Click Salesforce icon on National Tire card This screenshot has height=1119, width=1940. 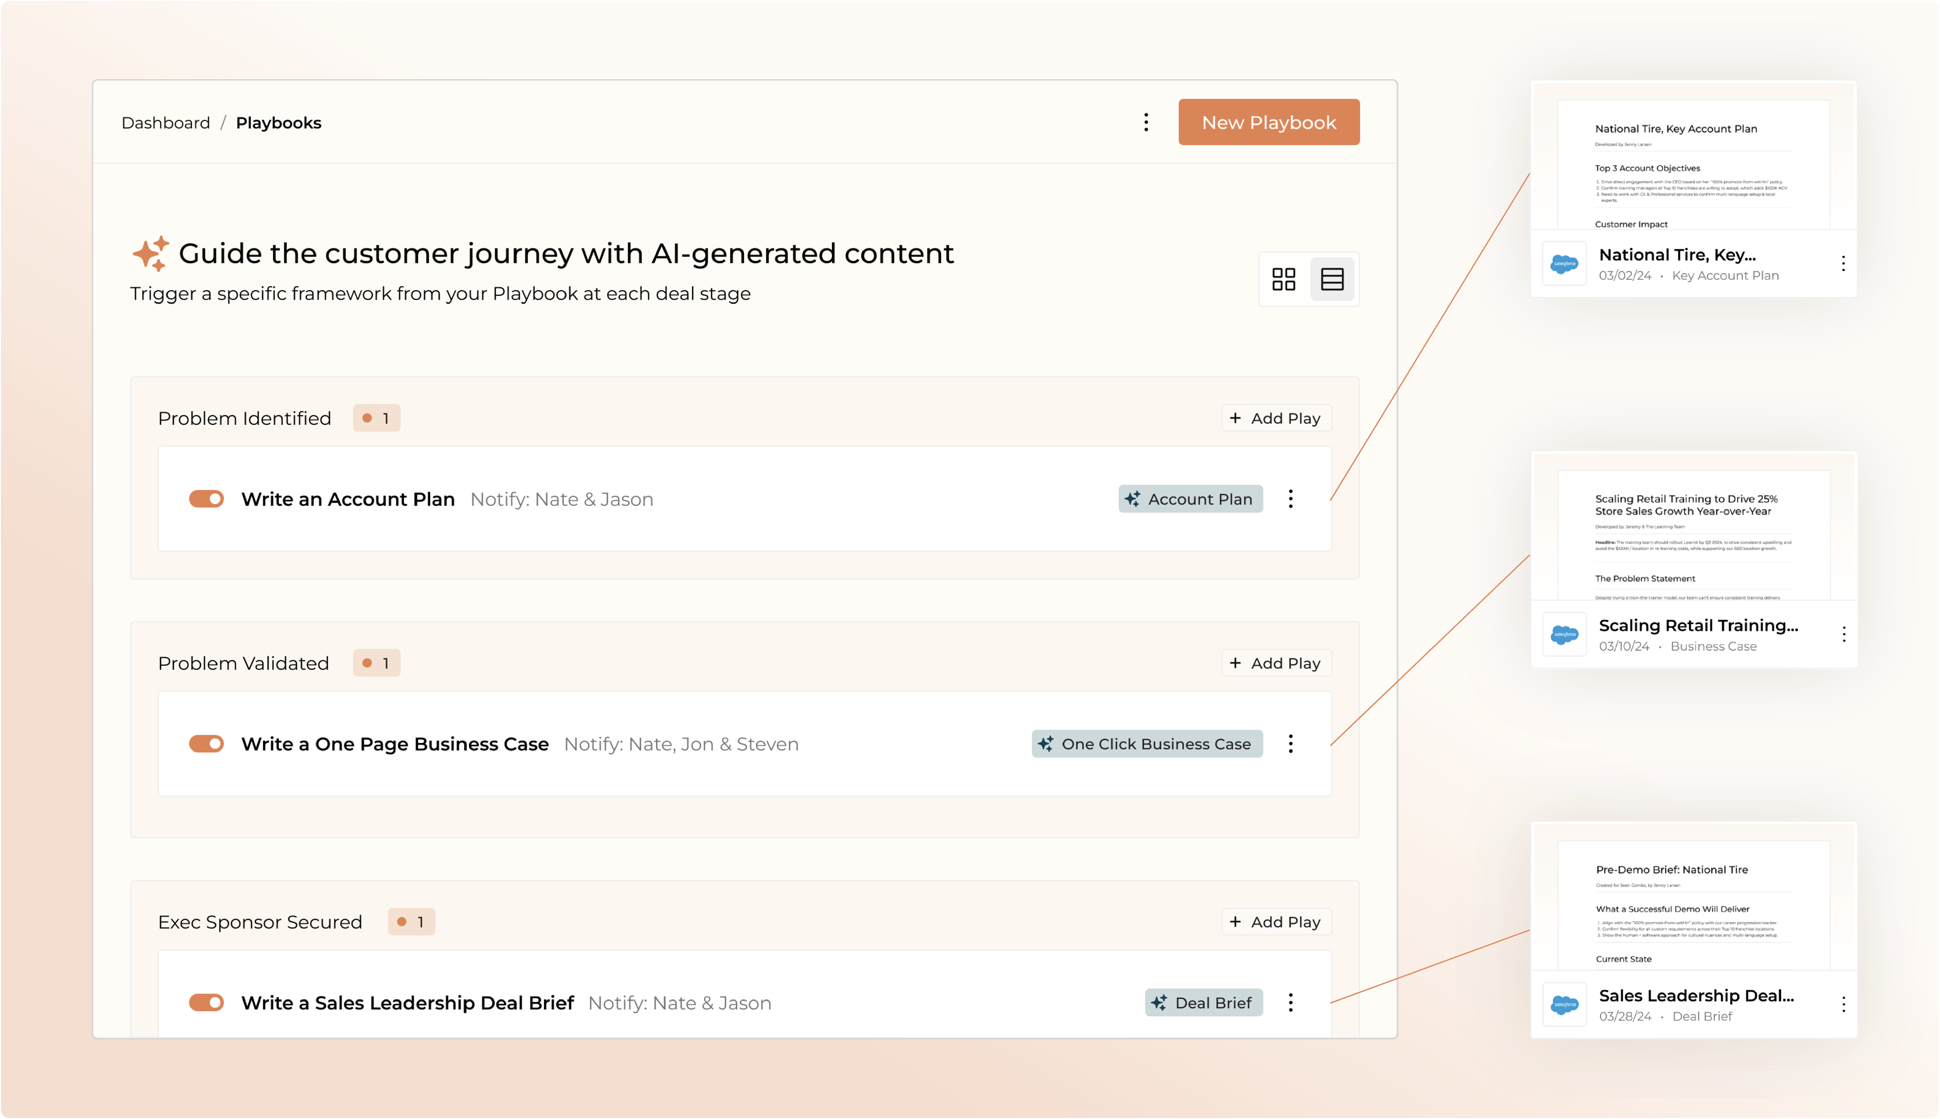tap(1564, 264)
